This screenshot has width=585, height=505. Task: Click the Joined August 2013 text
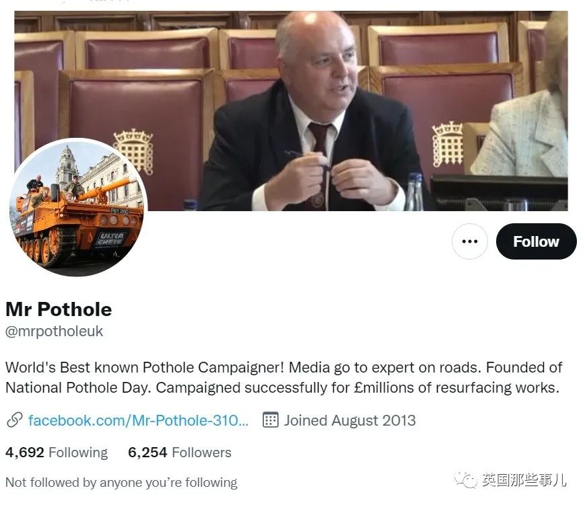[350, 420]
